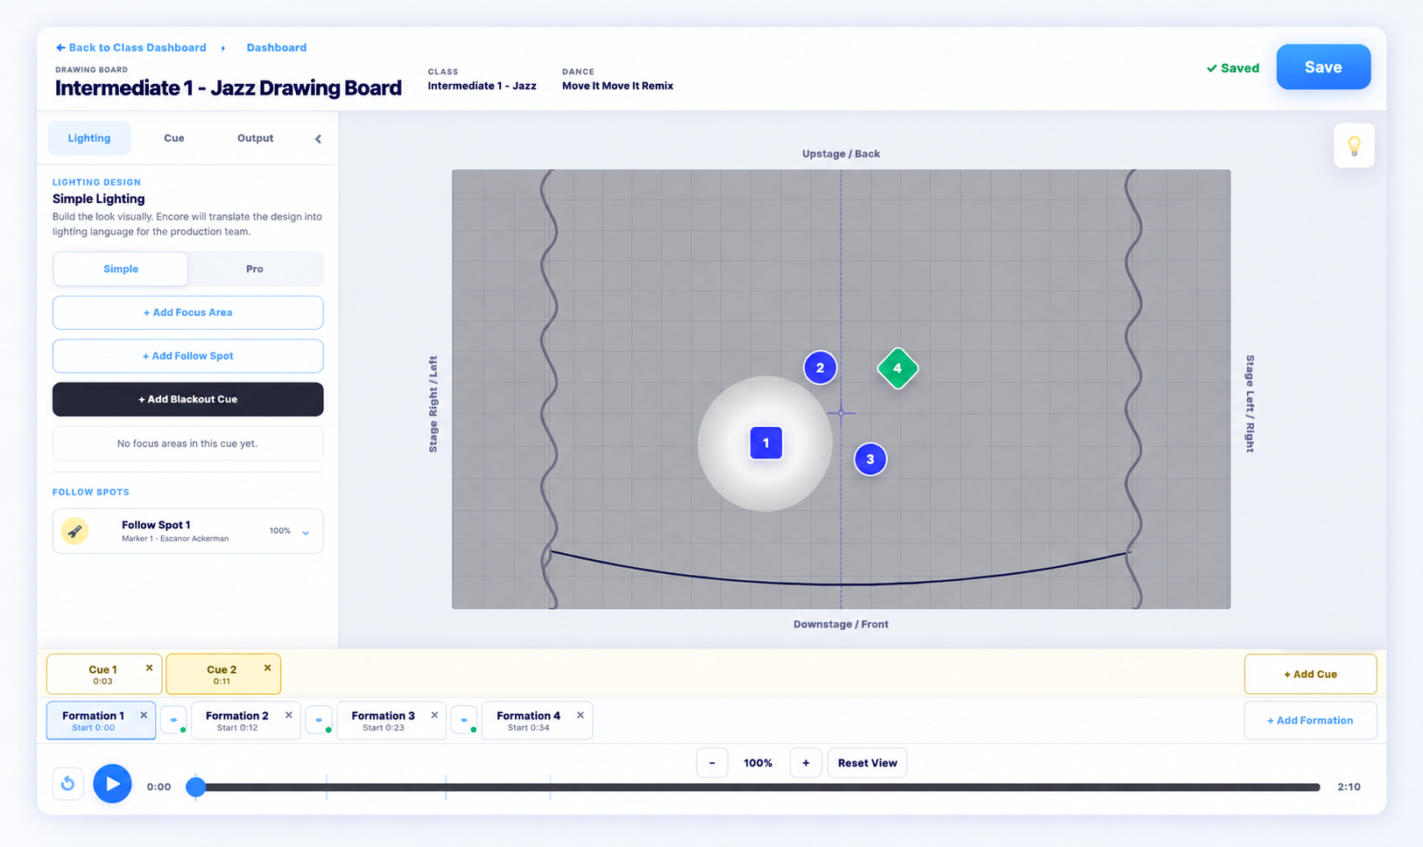Select dancer marker 3 on stage
This screenshot has height=847, width=1423.
[x=870, y=459]
